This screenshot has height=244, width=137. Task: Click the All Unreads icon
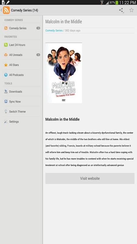(x=6, y=55)
